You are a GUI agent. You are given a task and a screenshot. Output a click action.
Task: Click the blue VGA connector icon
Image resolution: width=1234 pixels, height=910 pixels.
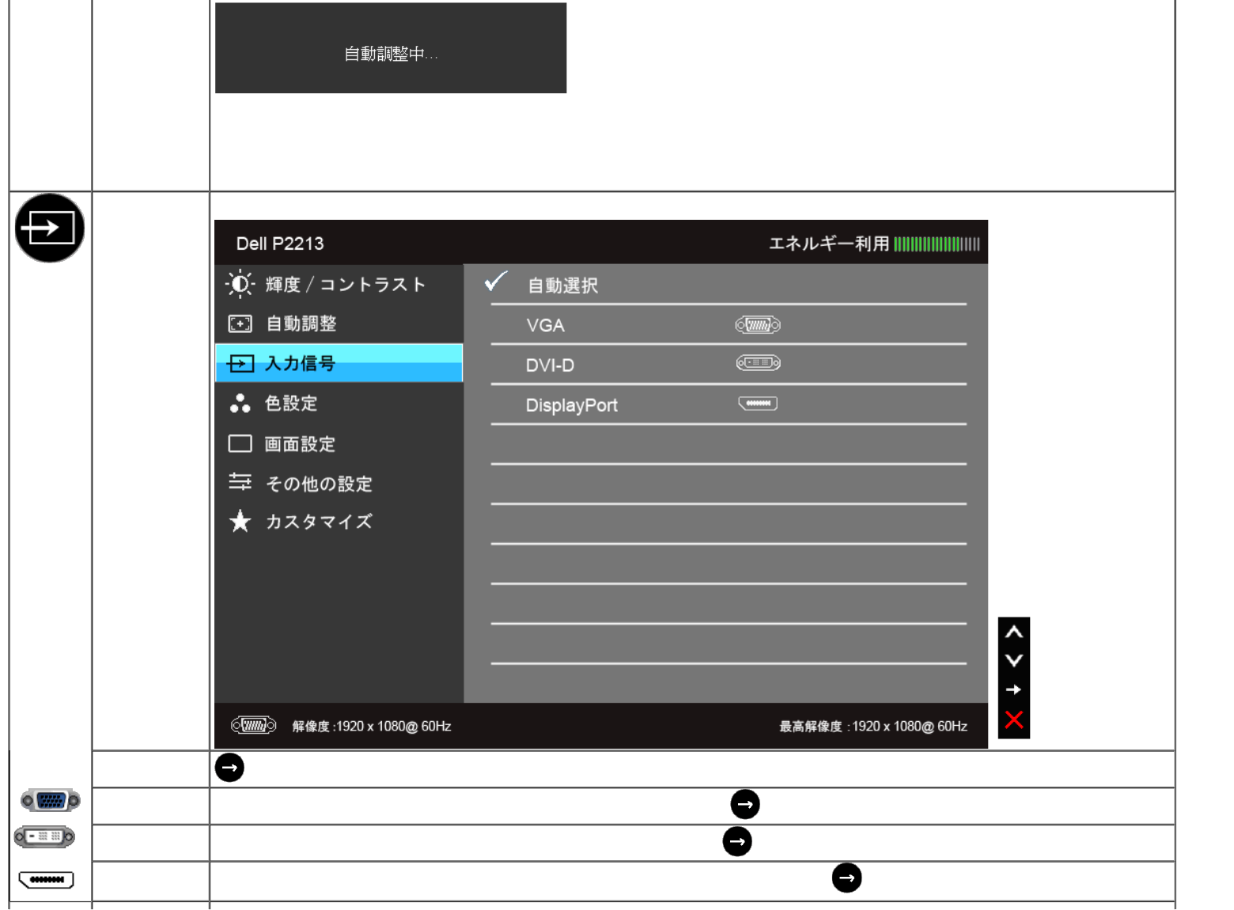(51, 801)
